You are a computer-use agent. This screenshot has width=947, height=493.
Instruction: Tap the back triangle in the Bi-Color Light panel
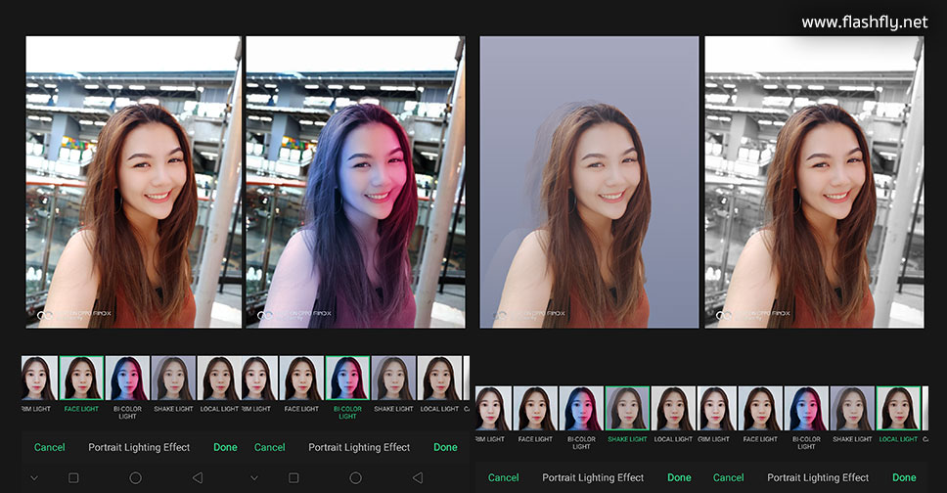point(418,478)
